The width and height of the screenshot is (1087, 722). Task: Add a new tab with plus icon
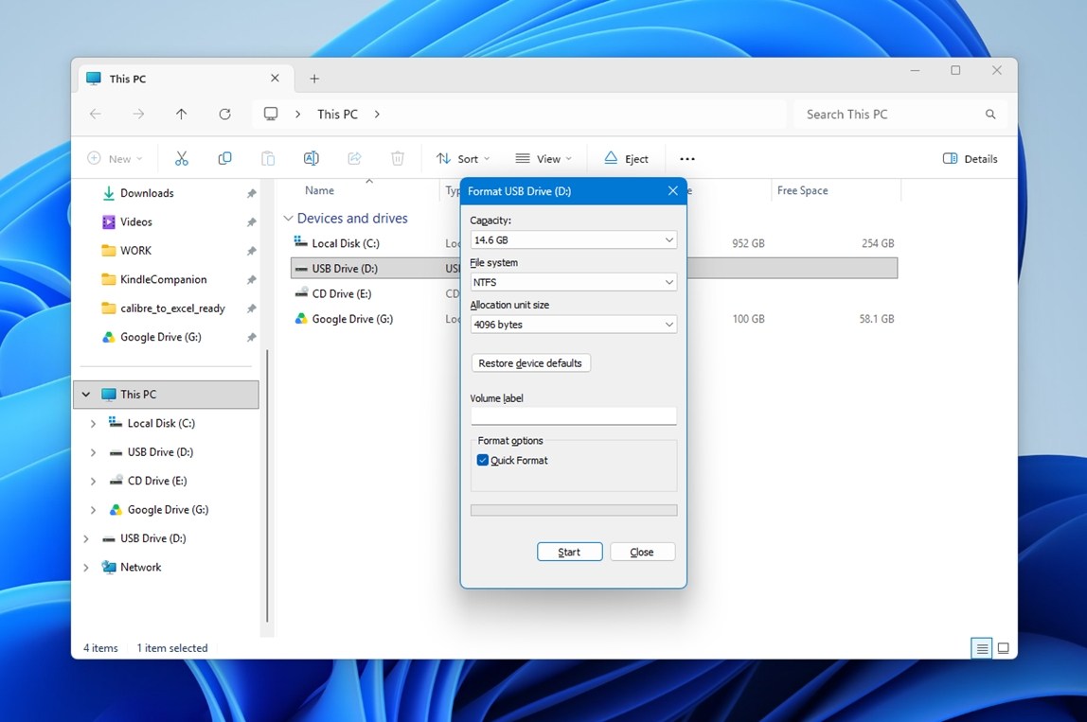tap(314, 79)
